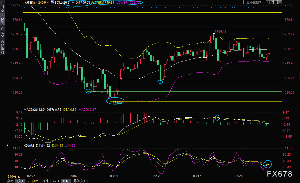Viewport: 300px width, 183px height.
Task: Click the 另存模板 button
Action: (x=79, y=181)
